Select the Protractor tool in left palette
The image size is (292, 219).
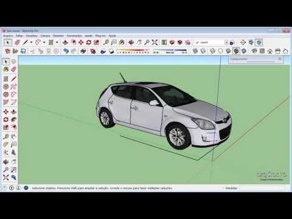[x=6, y=144]
